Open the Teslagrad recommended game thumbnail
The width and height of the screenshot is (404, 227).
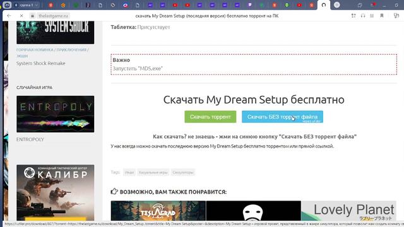[158, 211]
